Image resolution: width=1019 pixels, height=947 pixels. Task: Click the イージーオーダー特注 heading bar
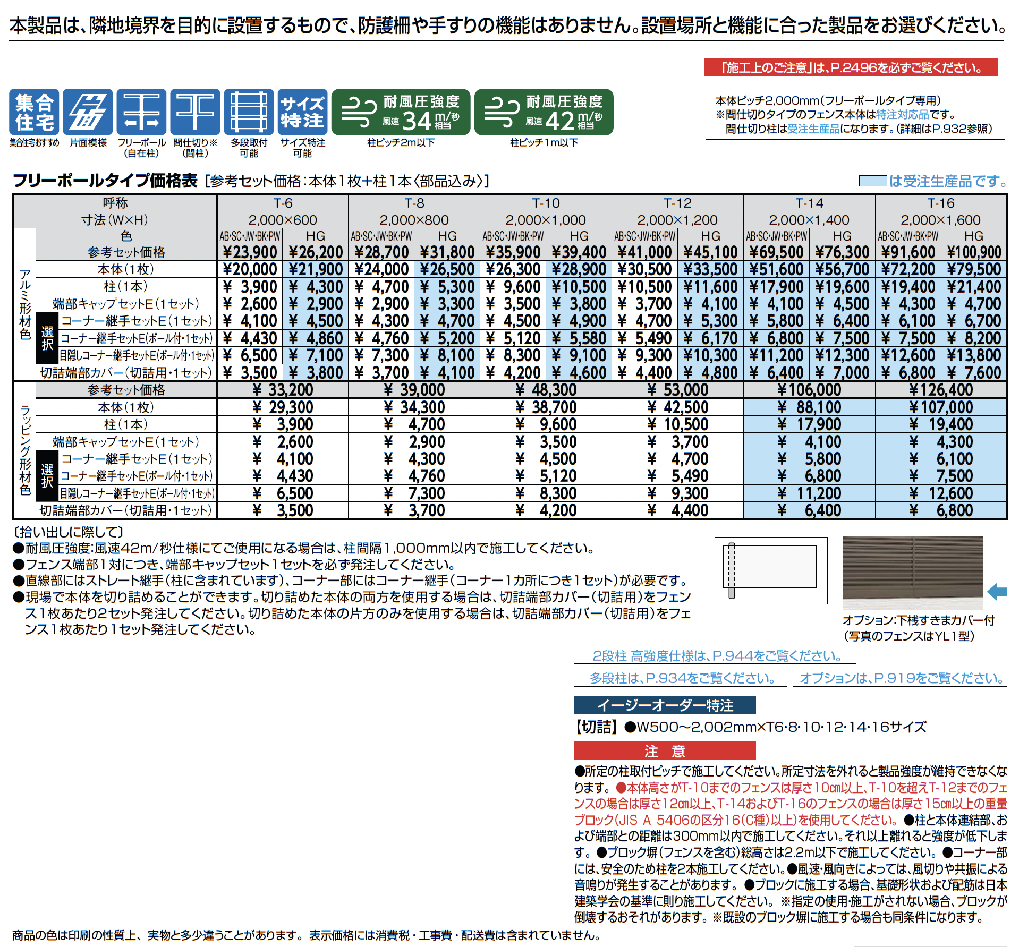coord(665,705)
